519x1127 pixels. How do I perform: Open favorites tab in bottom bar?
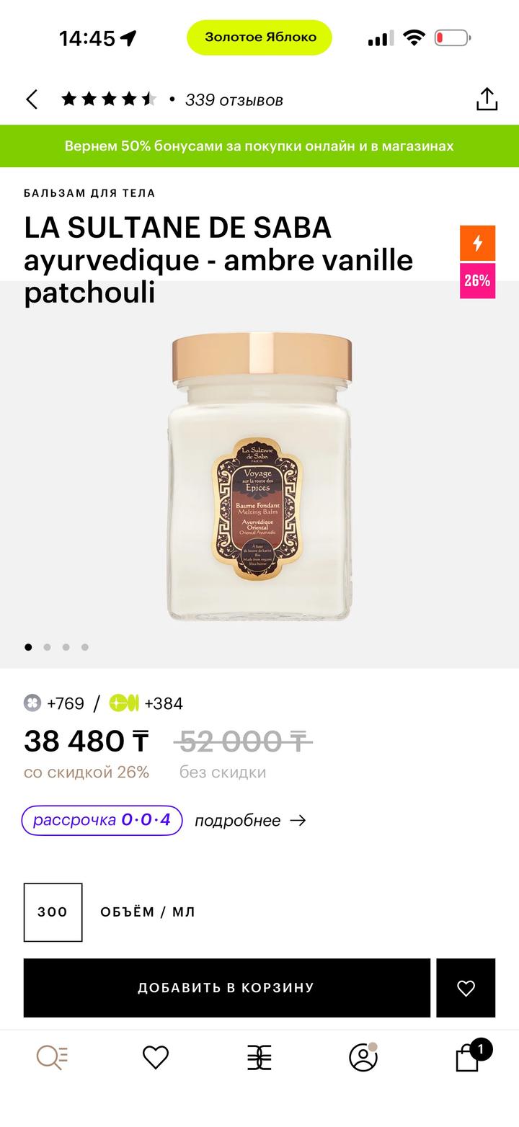pyautogui.click(x=155, y=1057)
